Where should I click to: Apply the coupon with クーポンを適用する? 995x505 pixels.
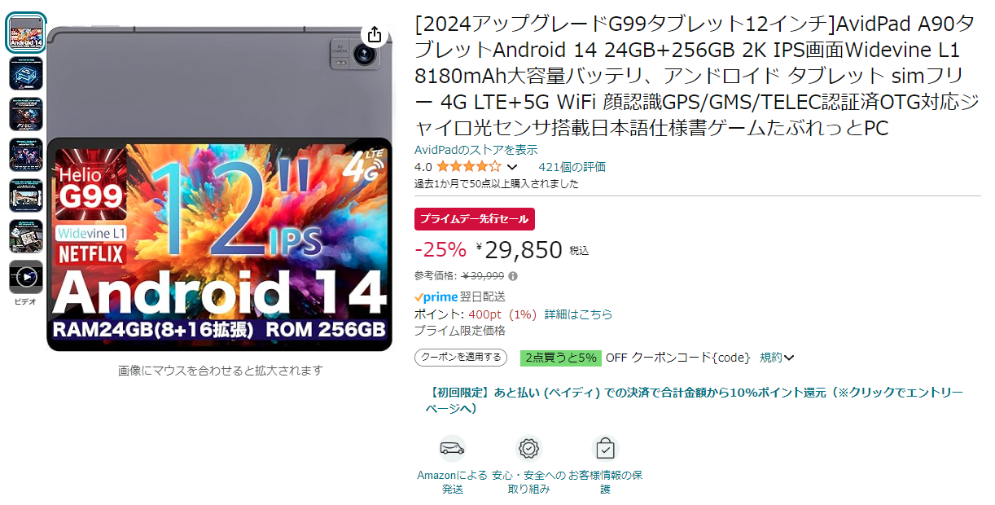(x=460, y=358)
